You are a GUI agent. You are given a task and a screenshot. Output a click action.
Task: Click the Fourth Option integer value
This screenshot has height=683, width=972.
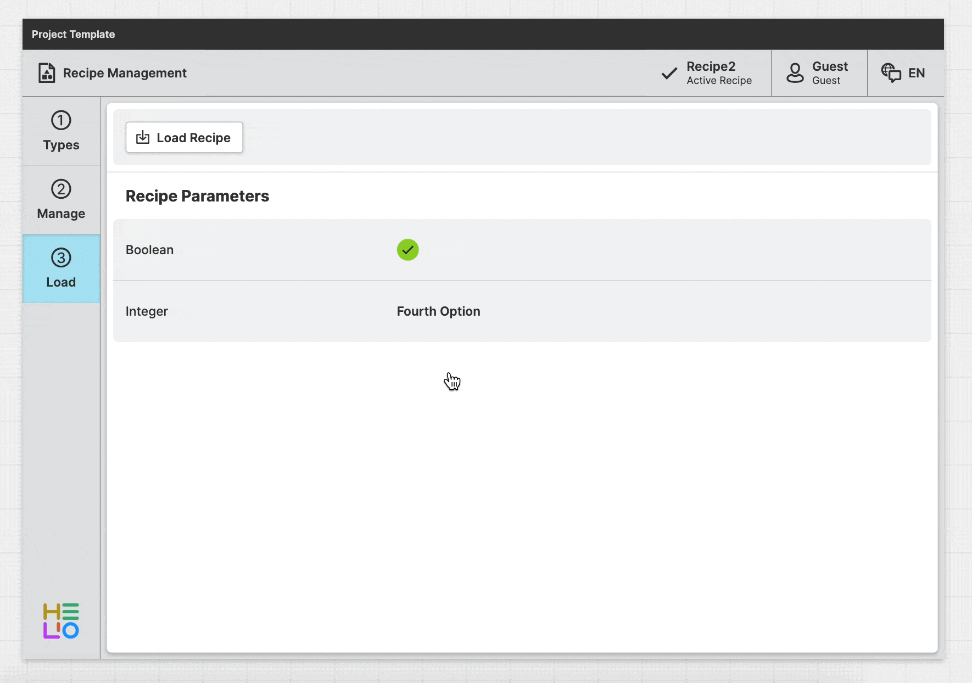pos(438,311)
